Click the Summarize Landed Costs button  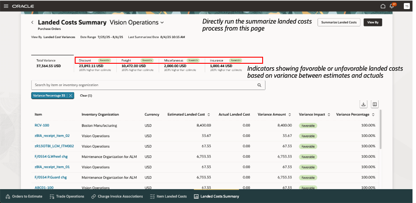tap(339, 22)
